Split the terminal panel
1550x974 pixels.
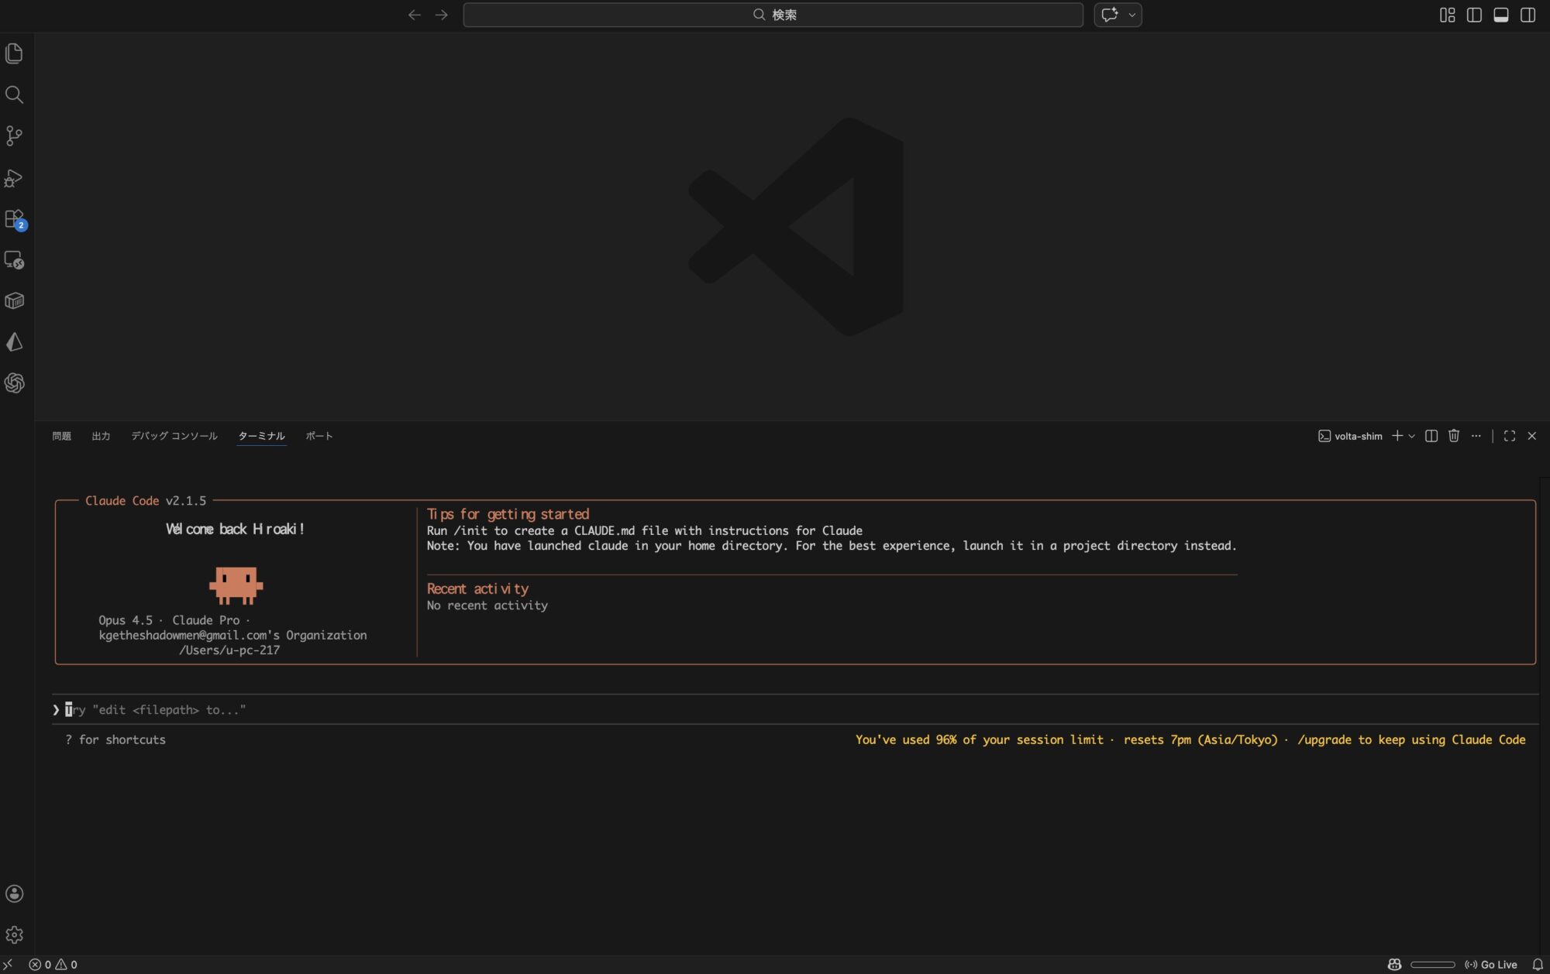pyautogui.click(x=1431, y=436)
